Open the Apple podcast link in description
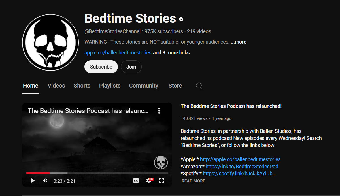The width and height of the screenshot is (340, 196). coord(240,159)
